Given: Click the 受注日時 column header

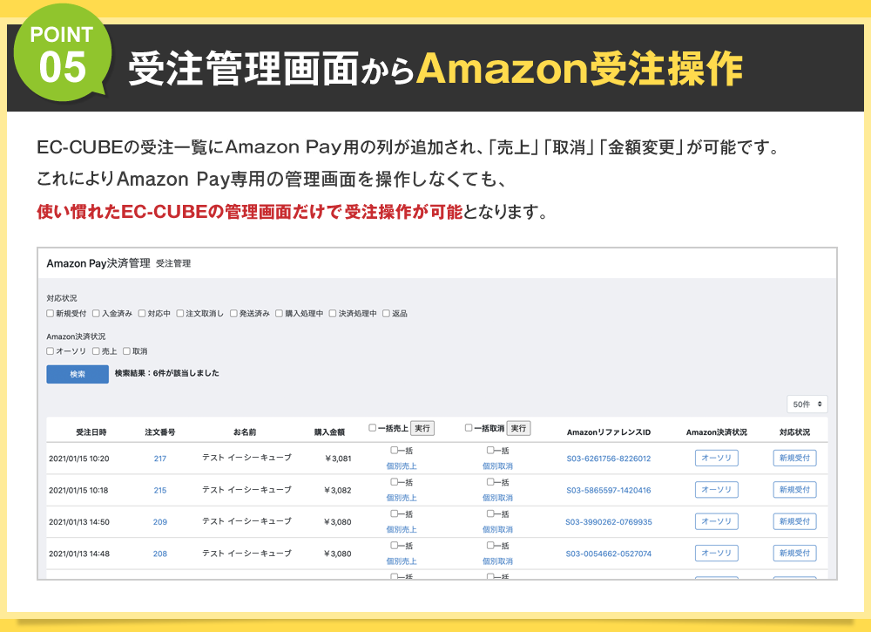Looking at the screenshot, I should pyautogui.click(x=91, y=432).
